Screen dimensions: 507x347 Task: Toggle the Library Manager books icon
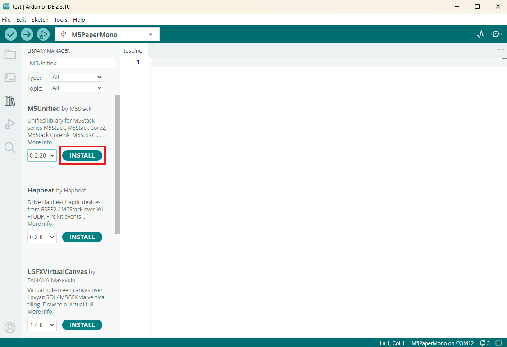pos(10,101)
